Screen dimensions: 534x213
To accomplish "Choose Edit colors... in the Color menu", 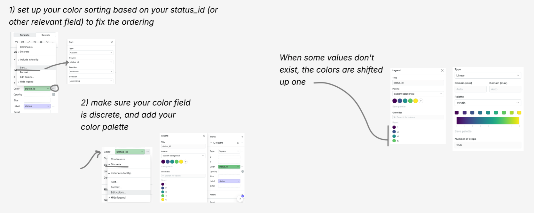I will point(118,193).
